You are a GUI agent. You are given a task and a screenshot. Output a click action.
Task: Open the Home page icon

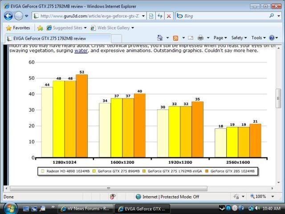point(160,38)
